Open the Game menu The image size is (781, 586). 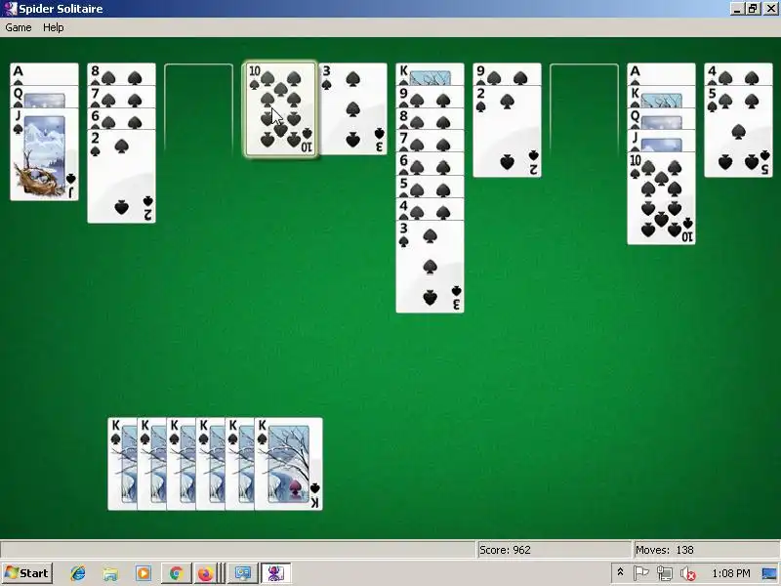tap(19, 27)
